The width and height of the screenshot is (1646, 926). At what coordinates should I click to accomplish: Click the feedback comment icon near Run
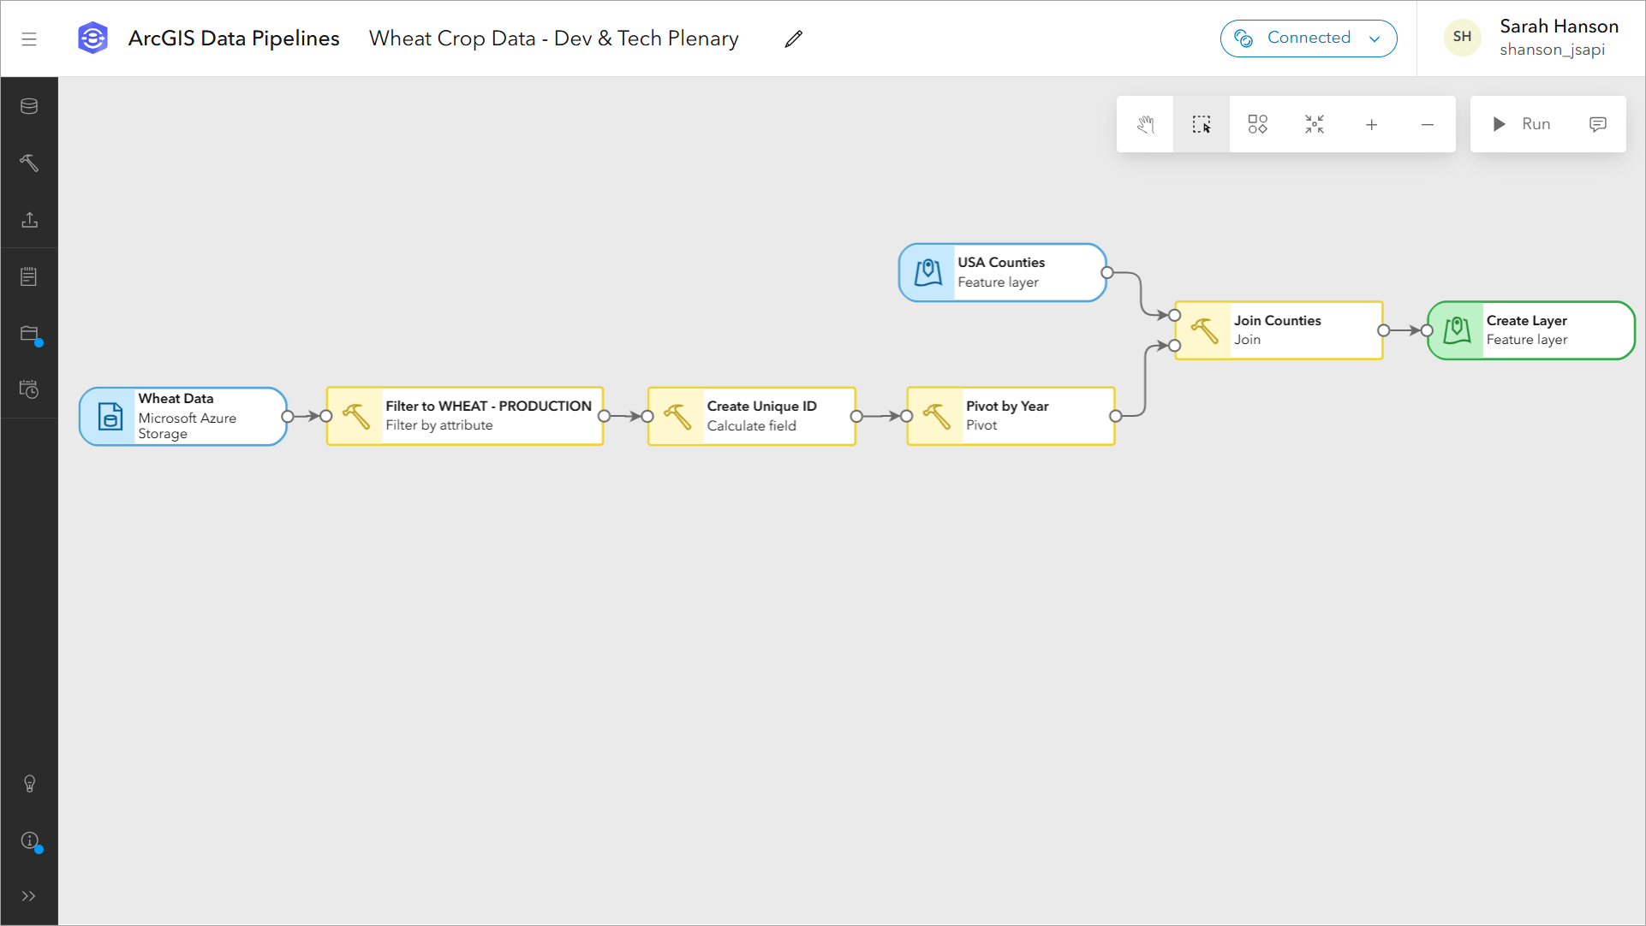pos(1598,124)
